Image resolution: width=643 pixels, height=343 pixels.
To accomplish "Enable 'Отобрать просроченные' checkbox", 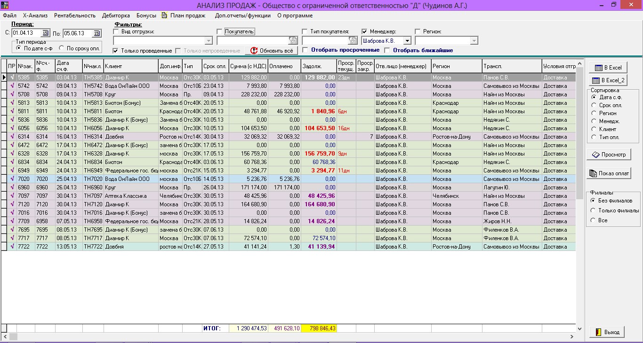I will pos(305,50).
